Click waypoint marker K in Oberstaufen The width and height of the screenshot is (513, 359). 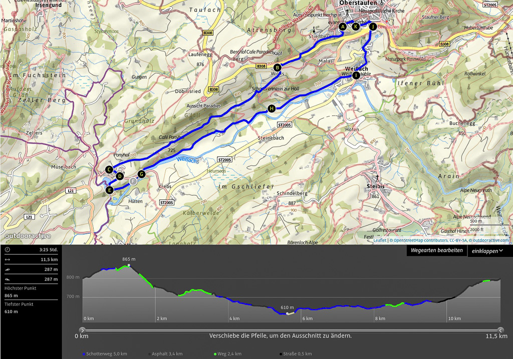[x=356, y=26]
